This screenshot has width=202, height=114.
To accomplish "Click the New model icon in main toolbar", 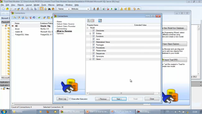I will [x=3, y=9].
